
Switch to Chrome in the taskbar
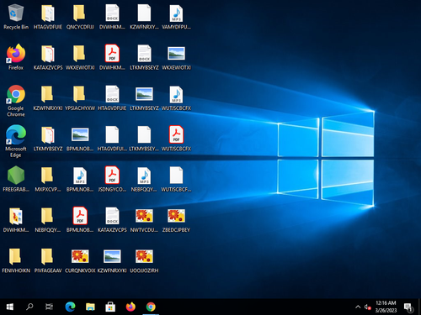(151, 307)
